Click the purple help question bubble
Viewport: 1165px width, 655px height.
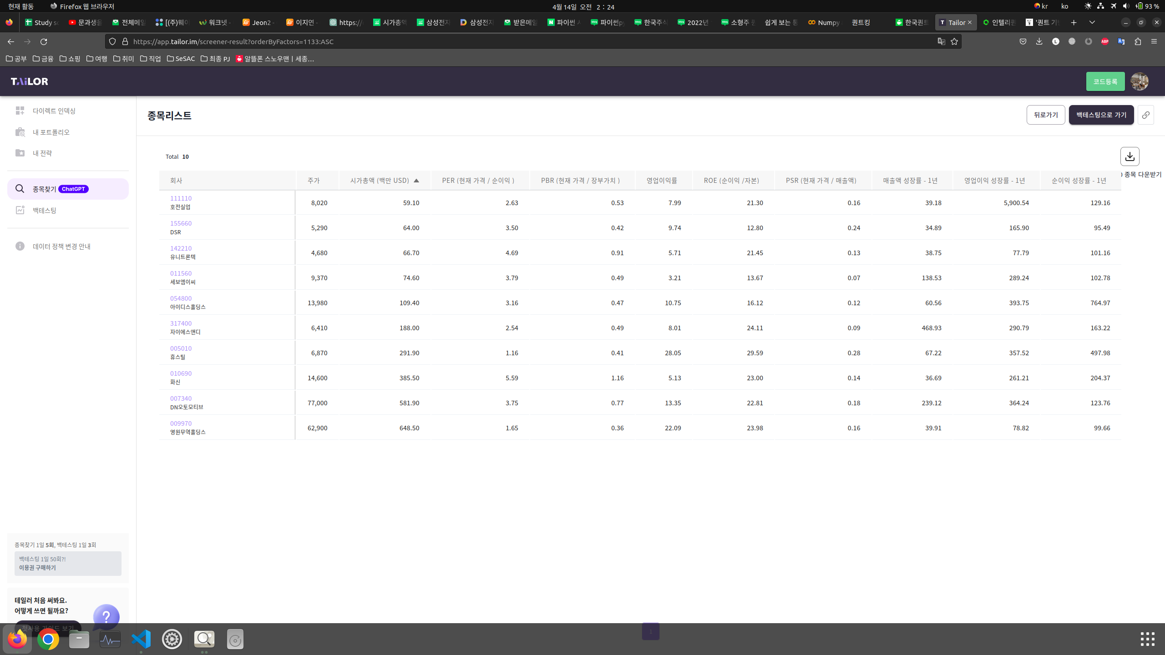(106, 617)
